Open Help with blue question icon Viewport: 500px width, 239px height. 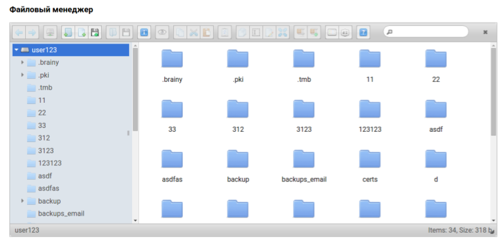363,32
